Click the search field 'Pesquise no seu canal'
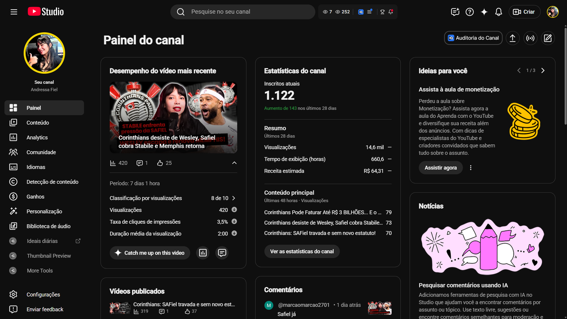Image resolution: width=567 pixels, height=319 pixels. (x=243, y=12)
